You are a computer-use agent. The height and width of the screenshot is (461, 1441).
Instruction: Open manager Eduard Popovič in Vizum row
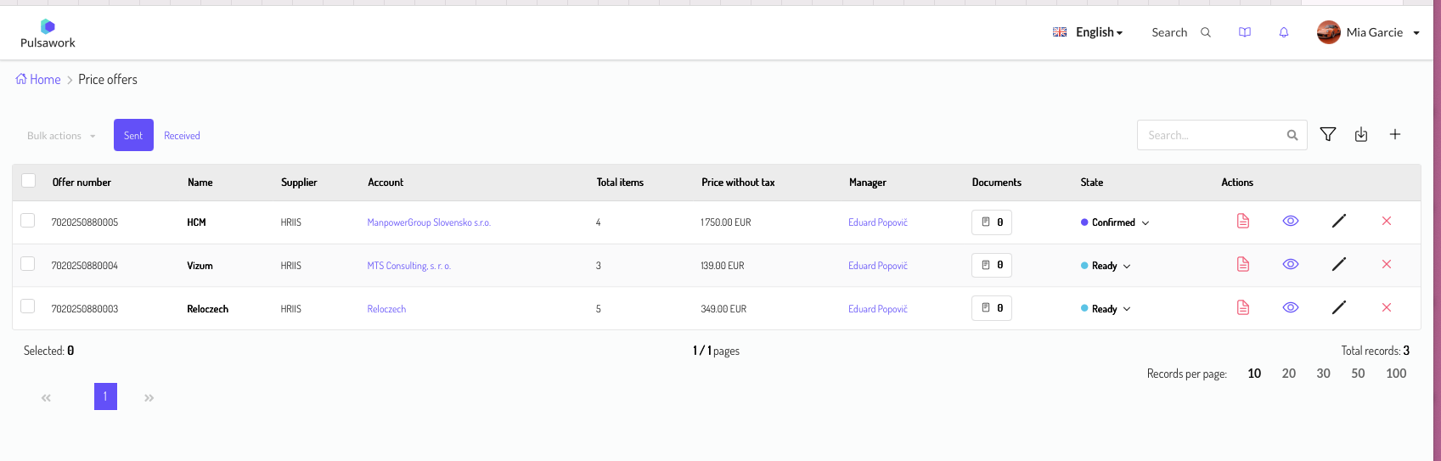(878, 266)
